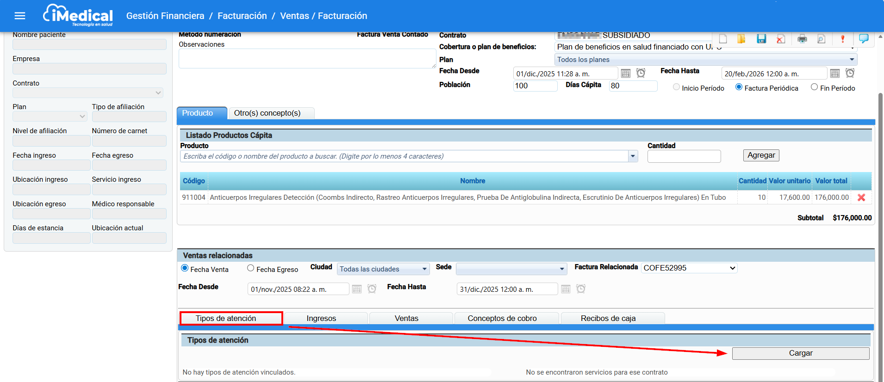884x382 pixels.
Task: Click the blue floppy disk save icon
Action: 761,39
